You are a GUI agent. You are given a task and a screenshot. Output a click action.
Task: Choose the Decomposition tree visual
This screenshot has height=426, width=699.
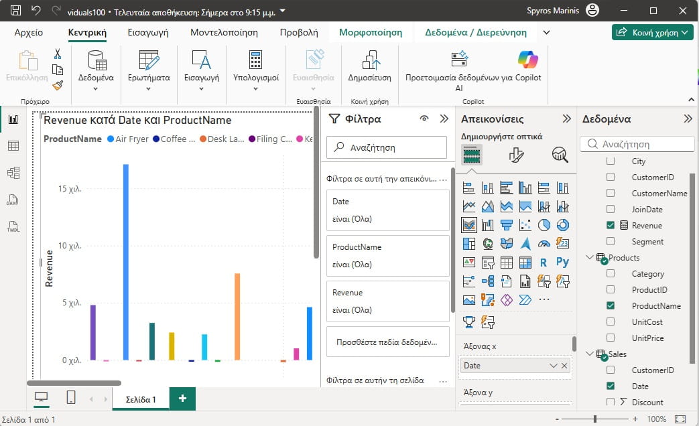pyautogui.click(x=488, y=281)
